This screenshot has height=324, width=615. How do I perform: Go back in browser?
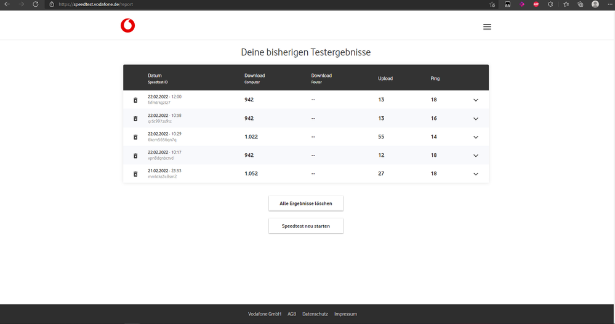pyautogui.click(x=7, y=4)
